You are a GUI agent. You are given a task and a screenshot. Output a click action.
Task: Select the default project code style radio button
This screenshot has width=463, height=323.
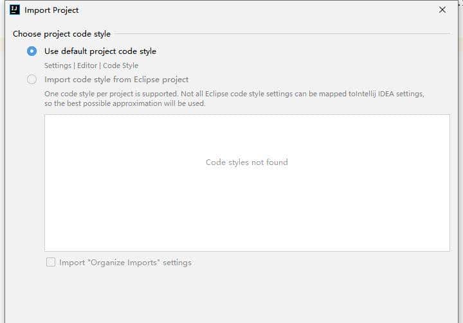[x=32, y=51]
